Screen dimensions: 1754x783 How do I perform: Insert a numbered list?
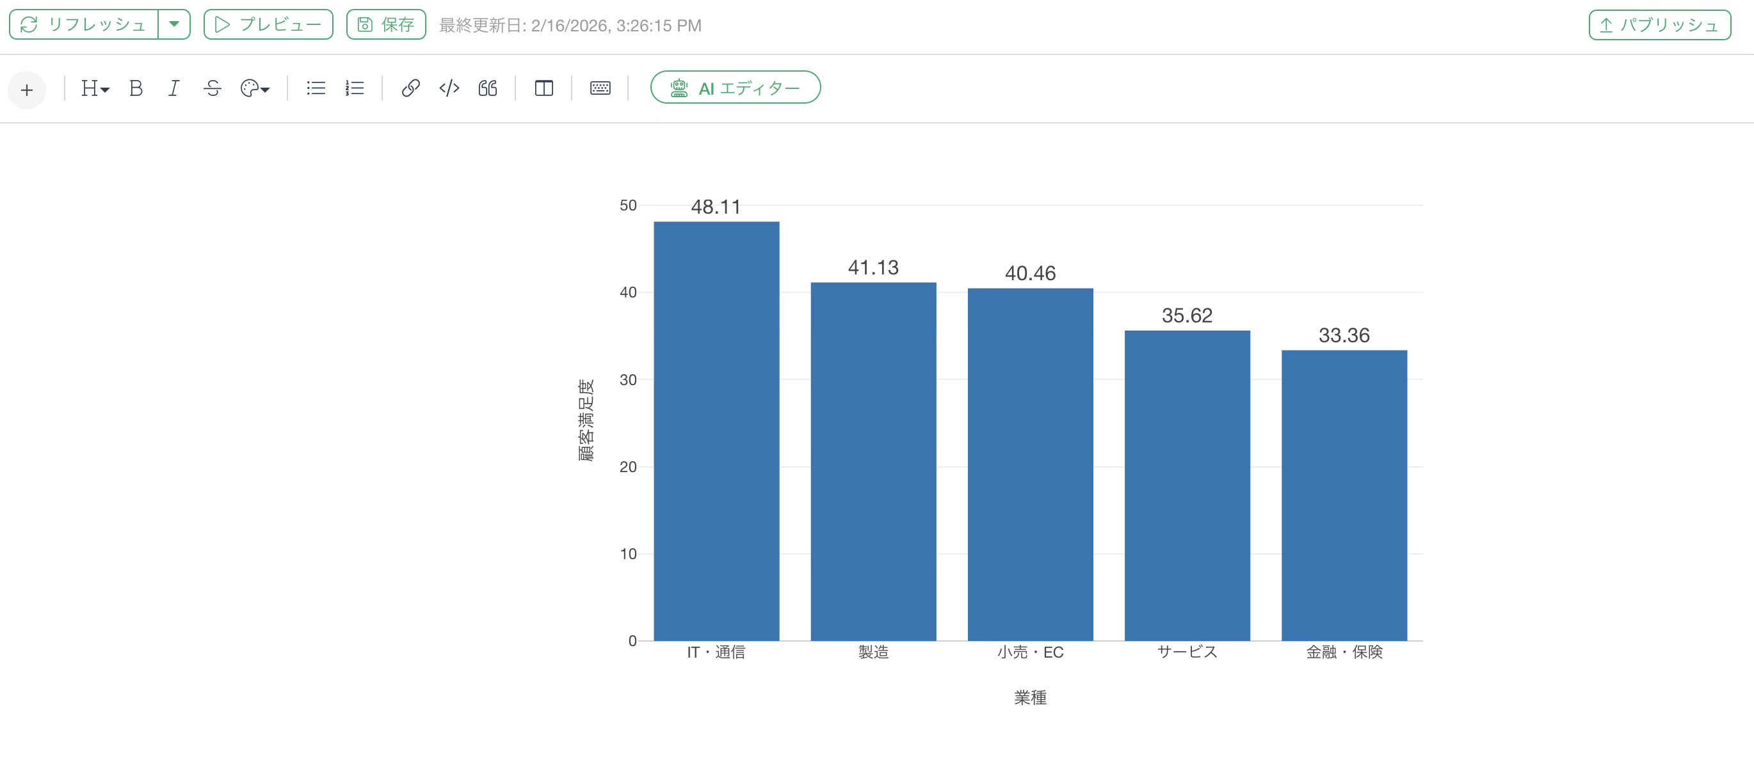tap(354, 88)
